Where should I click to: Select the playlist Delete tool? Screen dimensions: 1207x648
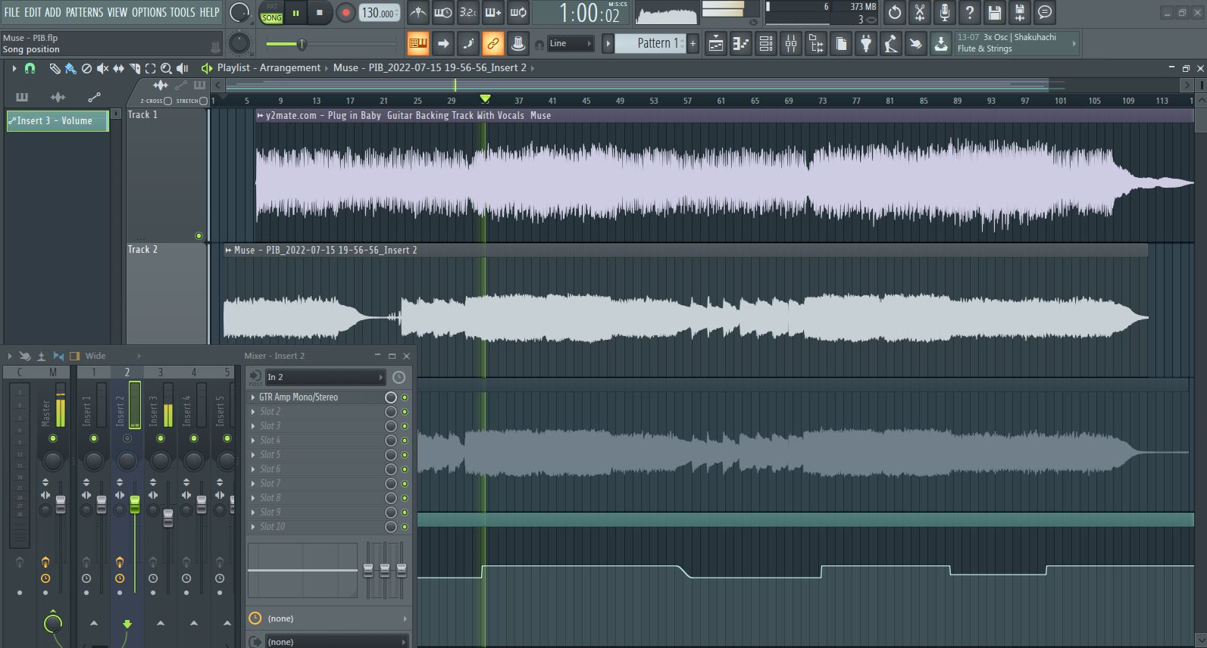click(x=86, y=68)
